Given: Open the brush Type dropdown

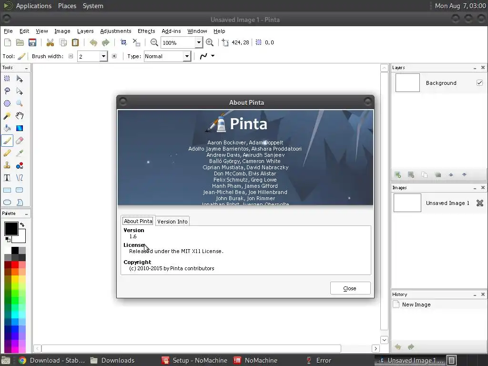Looking at the screenshot, I should coord(187,56).
